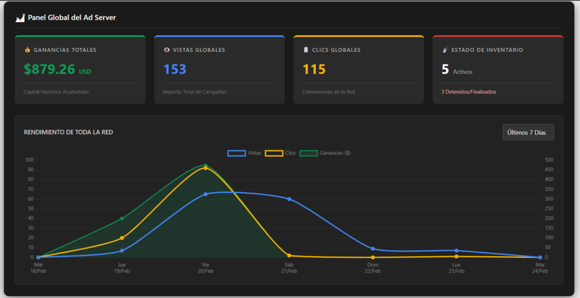The image size is (580, 298).
Task: Click the icon beside Estado de Inventario
Action: [445, 50]
